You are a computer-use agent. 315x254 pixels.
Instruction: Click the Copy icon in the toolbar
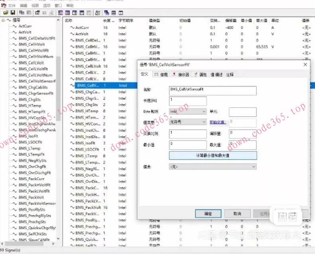(22, 13)
